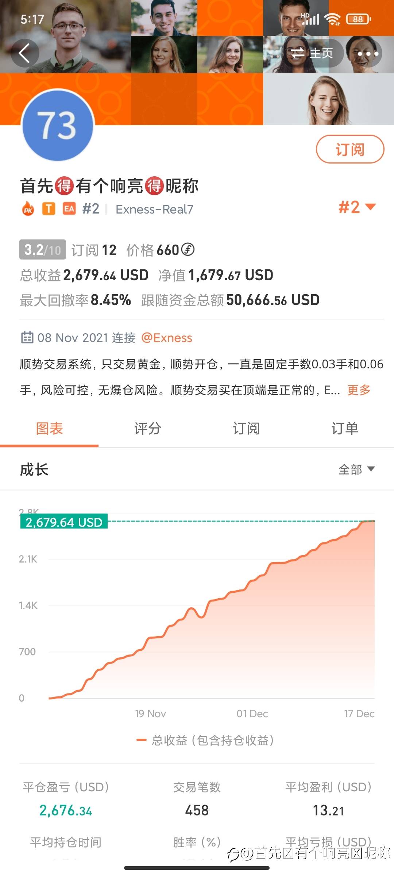Switch to the 订单 tab
The height and width of the screenshot is (876, 394).
tap(345, 429)
